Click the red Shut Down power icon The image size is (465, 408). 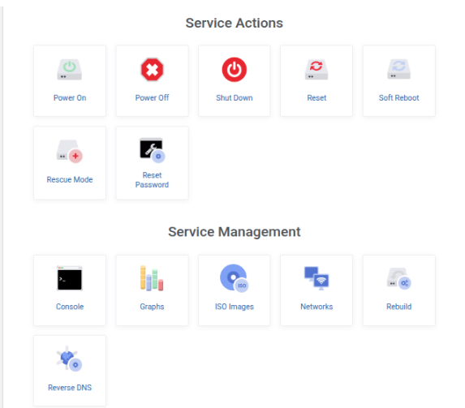[x=235, y=70]
